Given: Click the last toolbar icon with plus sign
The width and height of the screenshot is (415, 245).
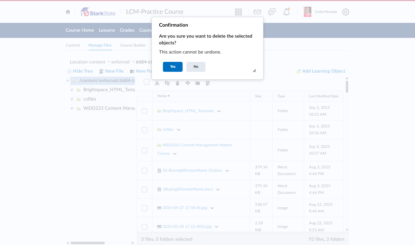Looking at the screenshot, I should point(208,83).
